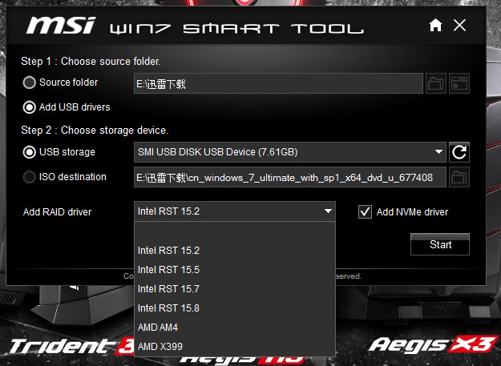Viewport: 501px width, 366px height.
Task: Select Intel RST 15.2 from the list
Action: pos(235,251)
